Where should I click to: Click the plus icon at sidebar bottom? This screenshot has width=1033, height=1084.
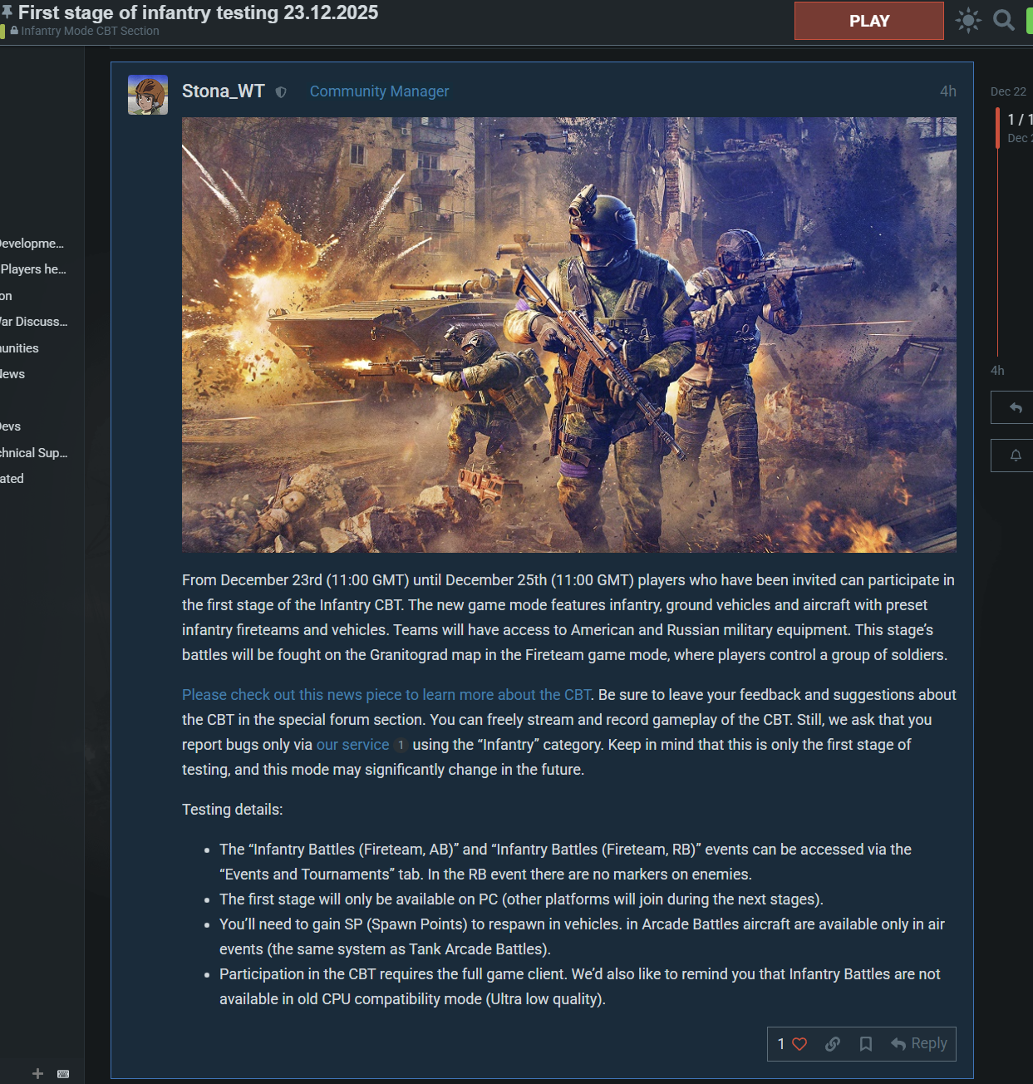(37, 1074)
